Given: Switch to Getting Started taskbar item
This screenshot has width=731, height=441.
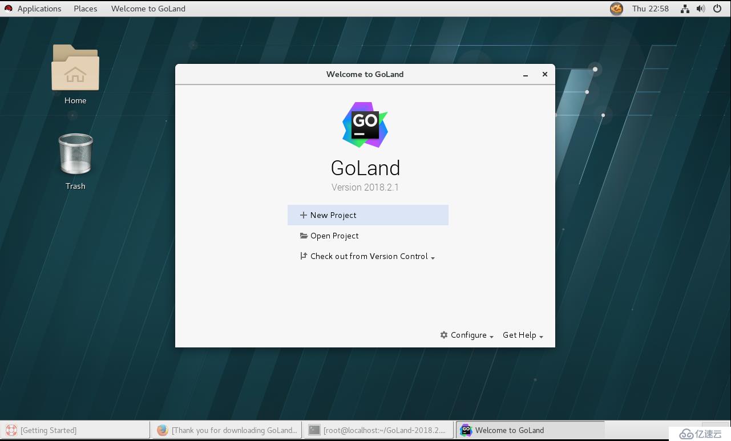Looking at the screenshot, I should (x=75, y=430).
